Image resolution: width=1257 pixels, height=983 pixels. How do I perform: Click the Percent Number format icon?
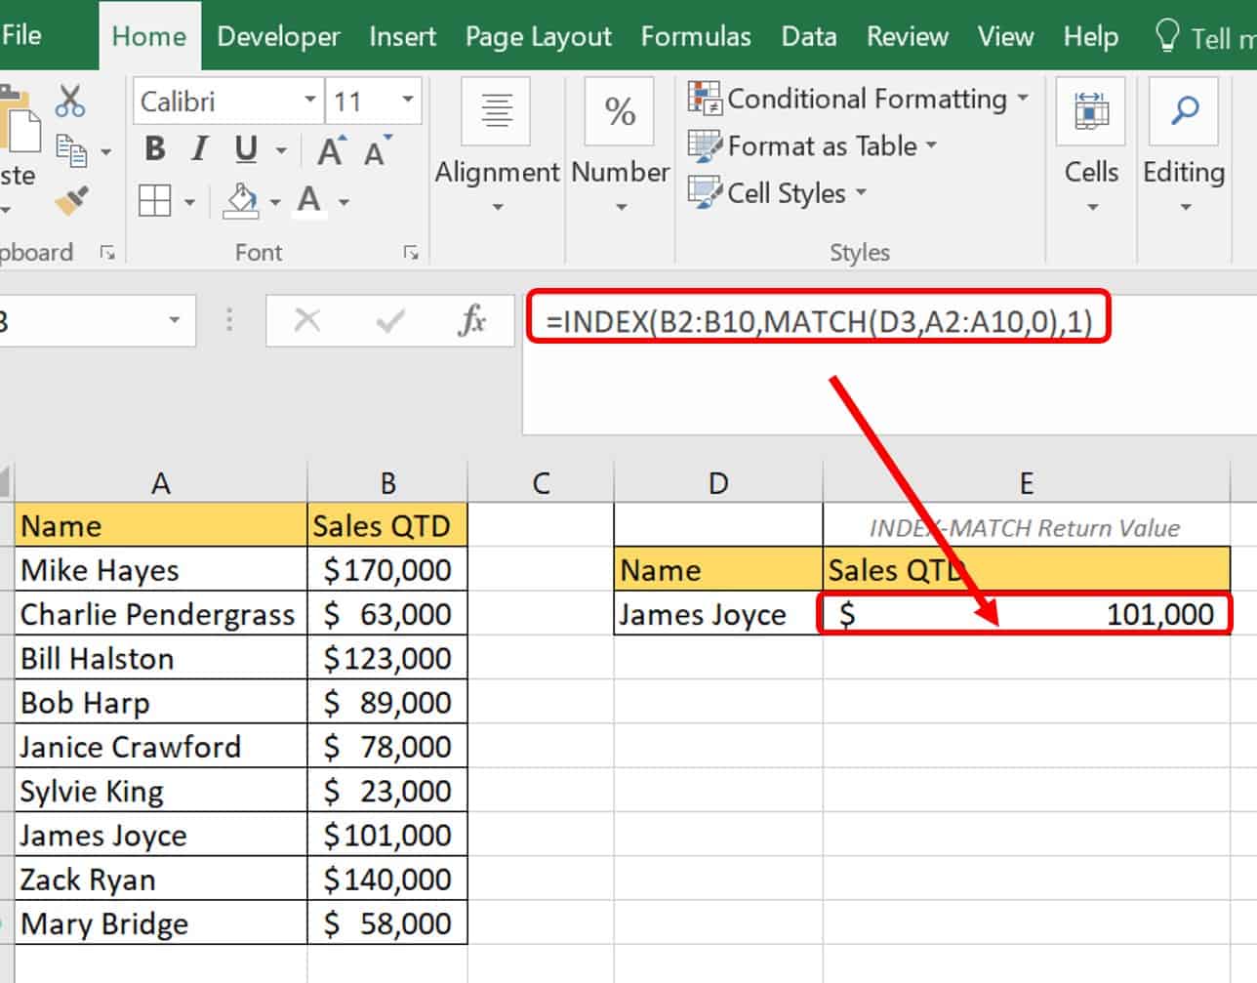(620, 111)
